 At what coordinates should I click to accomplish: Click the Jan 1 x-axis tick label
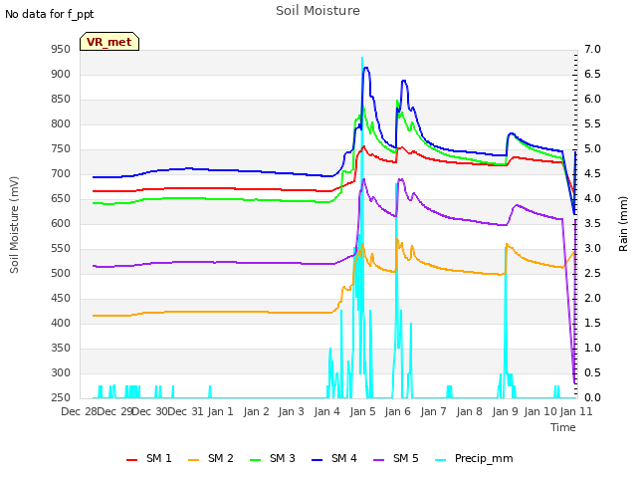point(221,411)
